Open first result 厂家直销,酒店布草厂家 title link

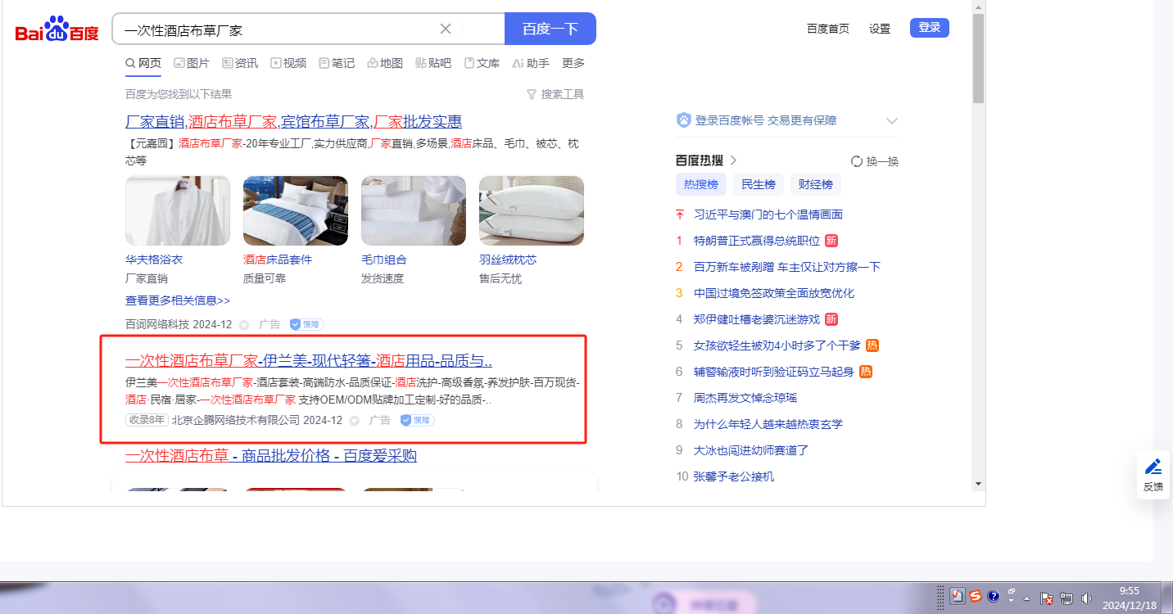pyautogui.click(x=293, y=122)
